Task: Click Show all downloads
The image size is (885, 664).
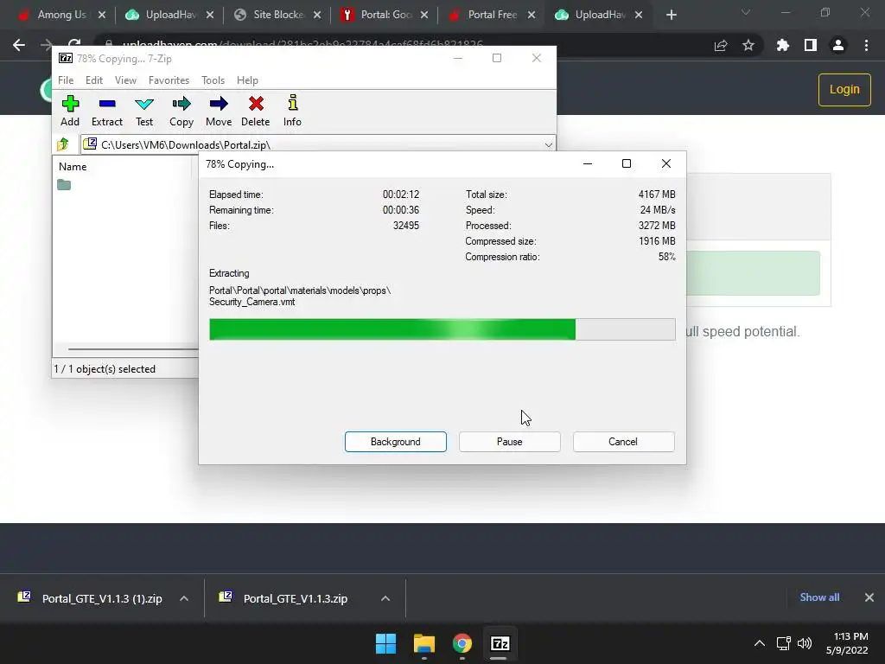Action: [x=819, y=597]
